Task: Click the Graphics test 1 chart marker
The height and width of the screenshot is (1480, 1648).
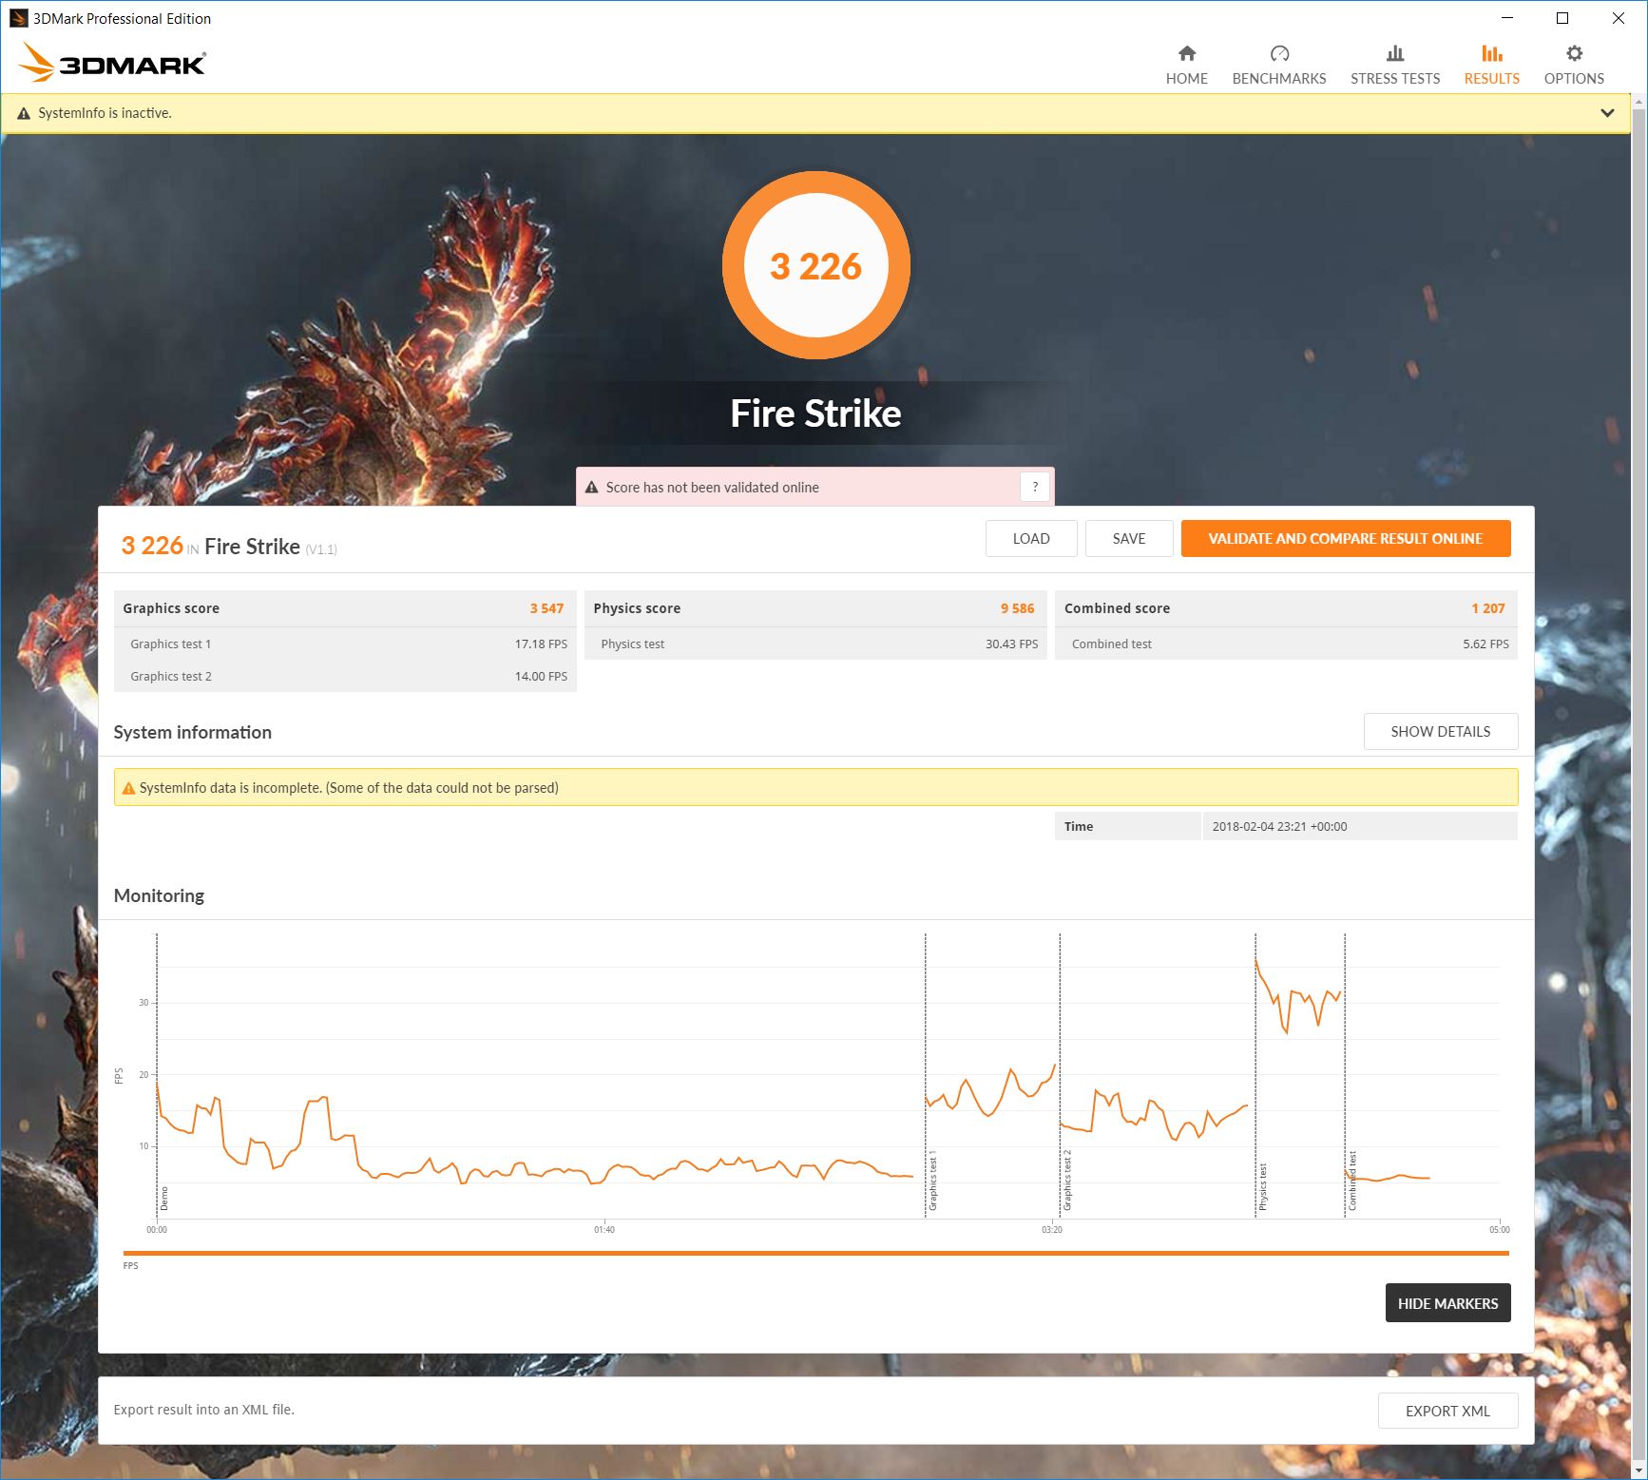Action: (x=933, y=1180)
